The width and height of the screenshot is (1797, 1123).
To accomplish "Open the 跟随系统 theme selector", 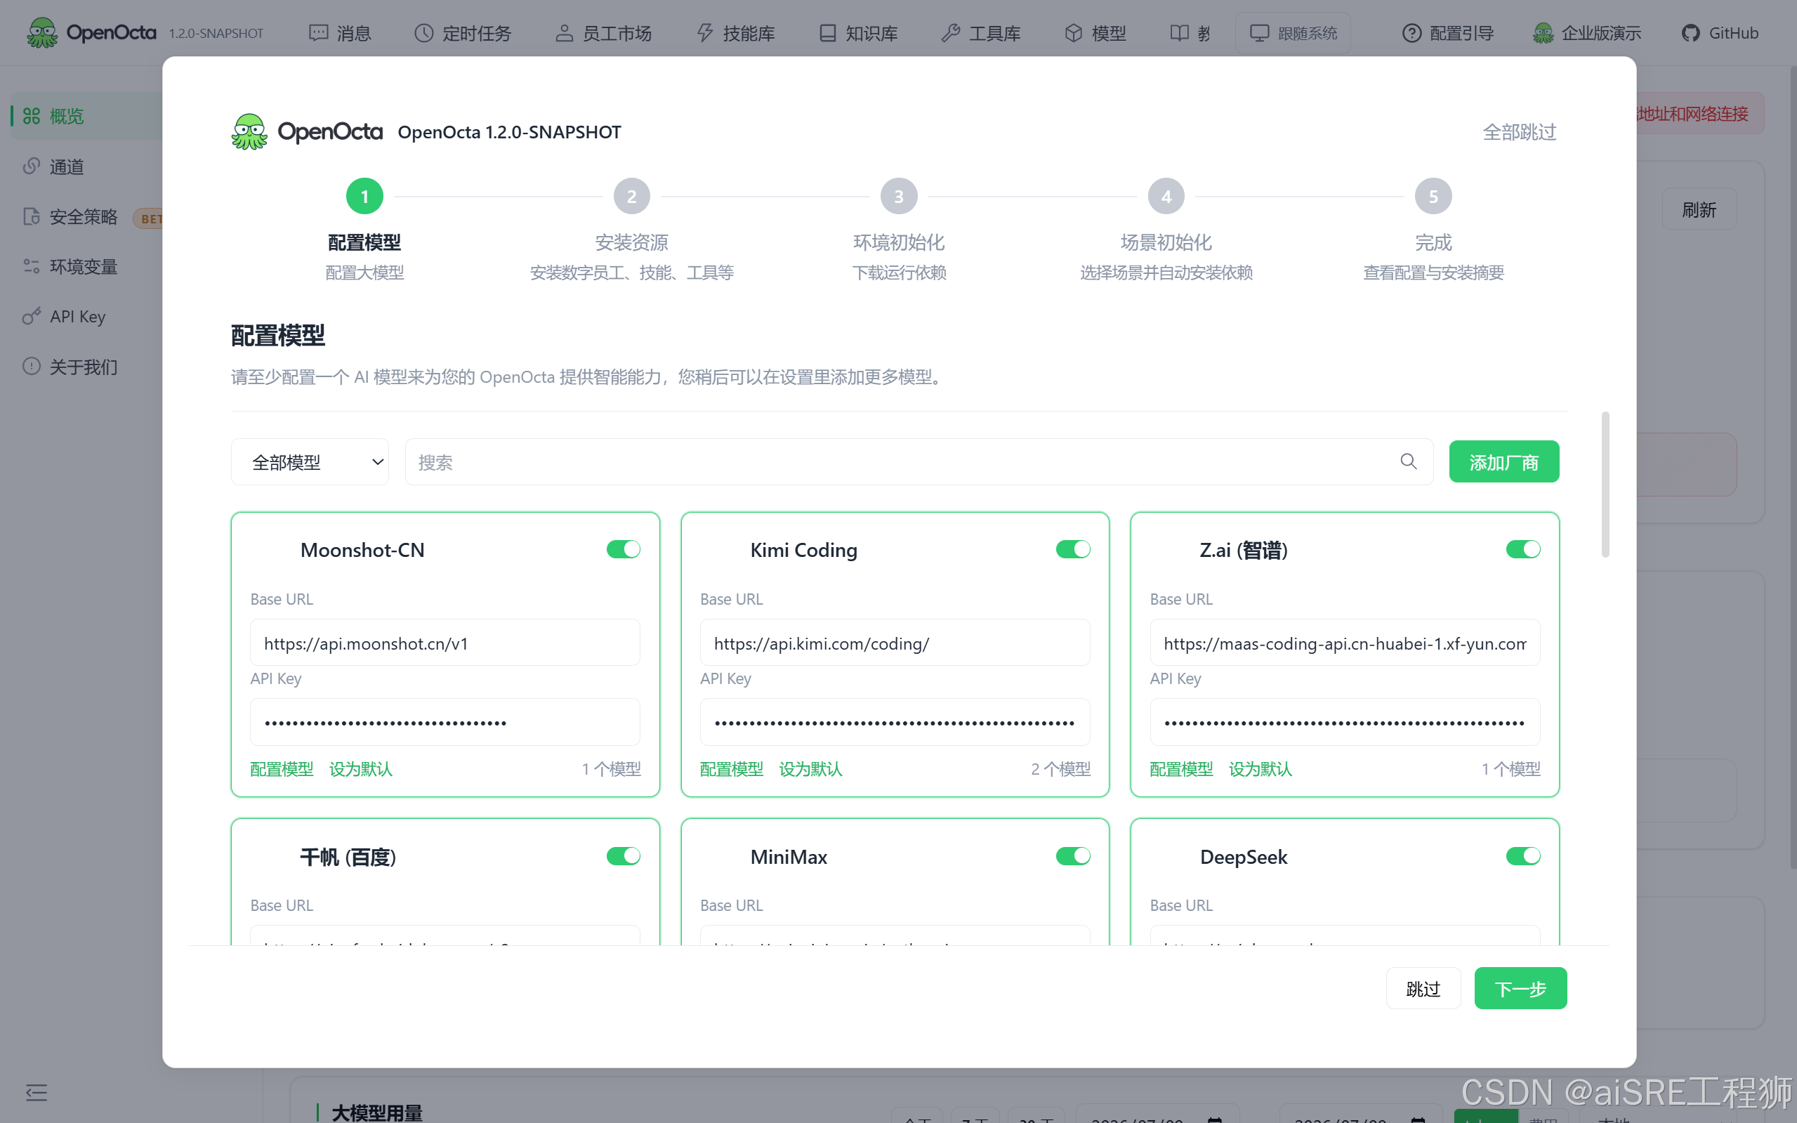I will [x=1293, y=33].
